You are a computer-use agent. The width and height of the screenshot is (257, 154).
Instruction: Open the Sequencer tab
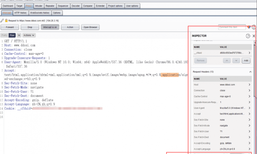coord(63,6)
